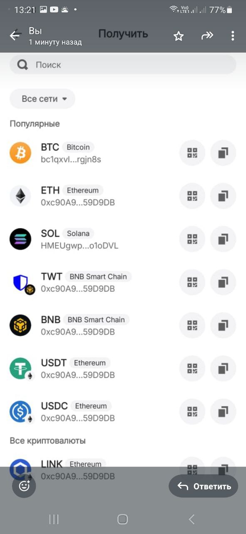246x534 pixels.
Task: Open QR code for TWT token
Action: tap(192, 282)
